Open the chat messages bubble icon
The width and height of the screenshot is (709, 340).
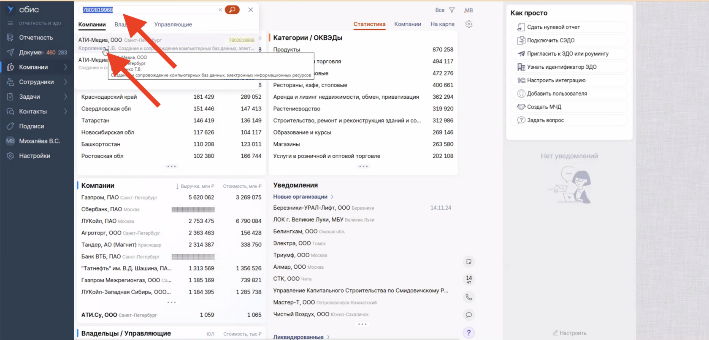pos(468,315)
